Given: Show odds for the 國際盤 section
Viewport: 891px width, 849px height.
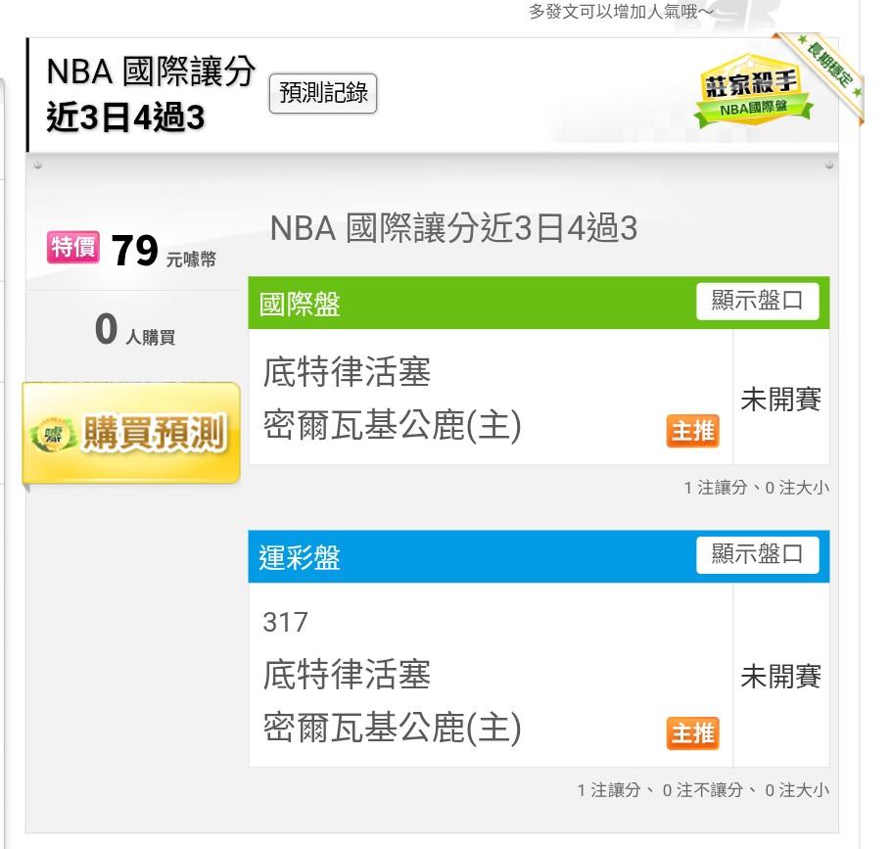Looking at the screenshot, I should pyautogui.click(x=757, y=301).
